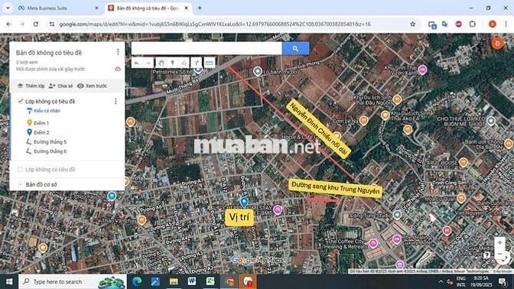Image resolution: width=514 pixels, height=289 pixels.
Task: Open Chrome three-dot menu
Action: coord(506,24)
